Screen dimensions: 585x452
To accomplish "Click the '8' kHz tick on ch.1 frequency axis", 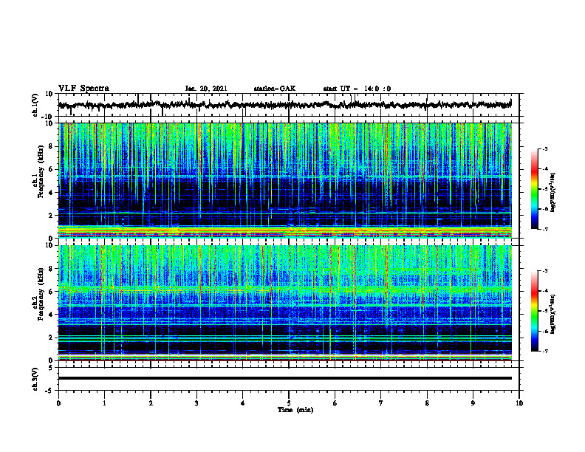I will click(51, 146).
